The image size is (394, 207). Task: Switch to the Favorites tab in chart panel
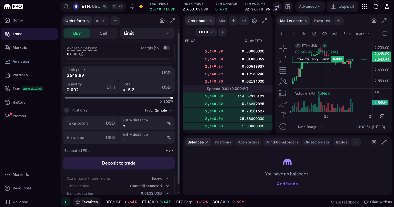click(322, 21)
